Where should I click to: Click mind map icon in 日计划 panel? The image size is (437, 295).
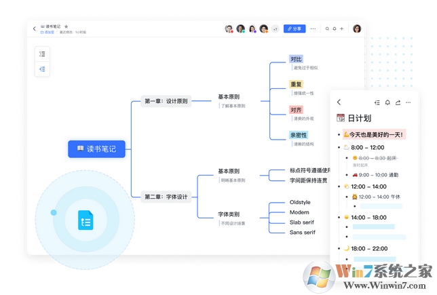click(x=377, y=102)
